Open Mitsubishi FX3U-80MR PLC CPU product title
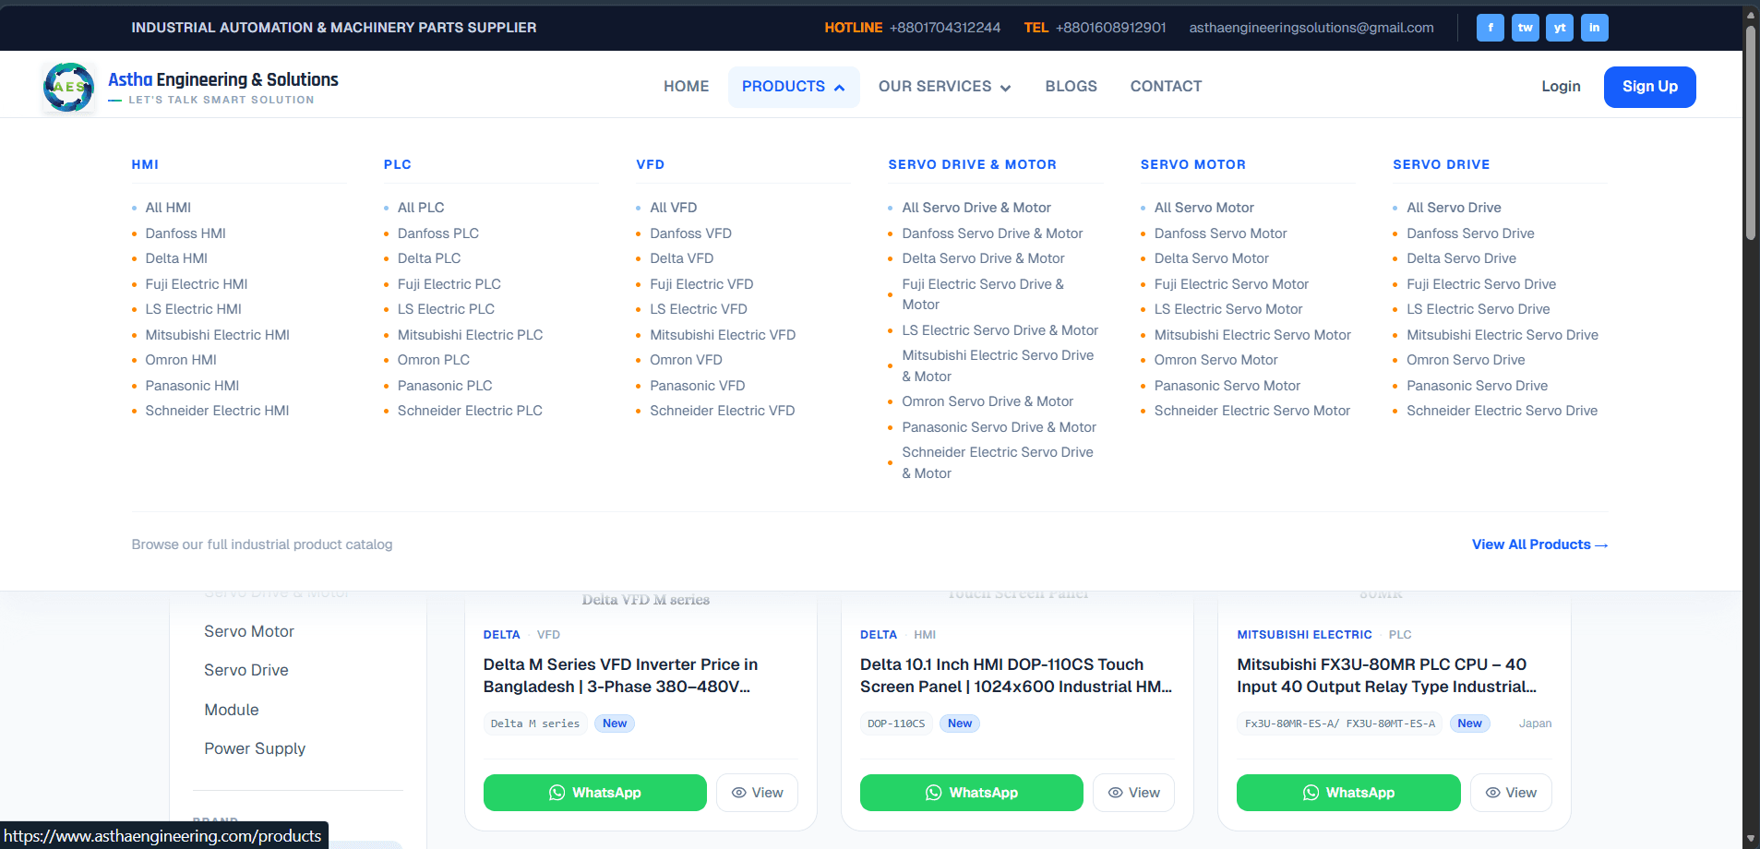This screenshot has width=1760, height=849. point(1386,676)
